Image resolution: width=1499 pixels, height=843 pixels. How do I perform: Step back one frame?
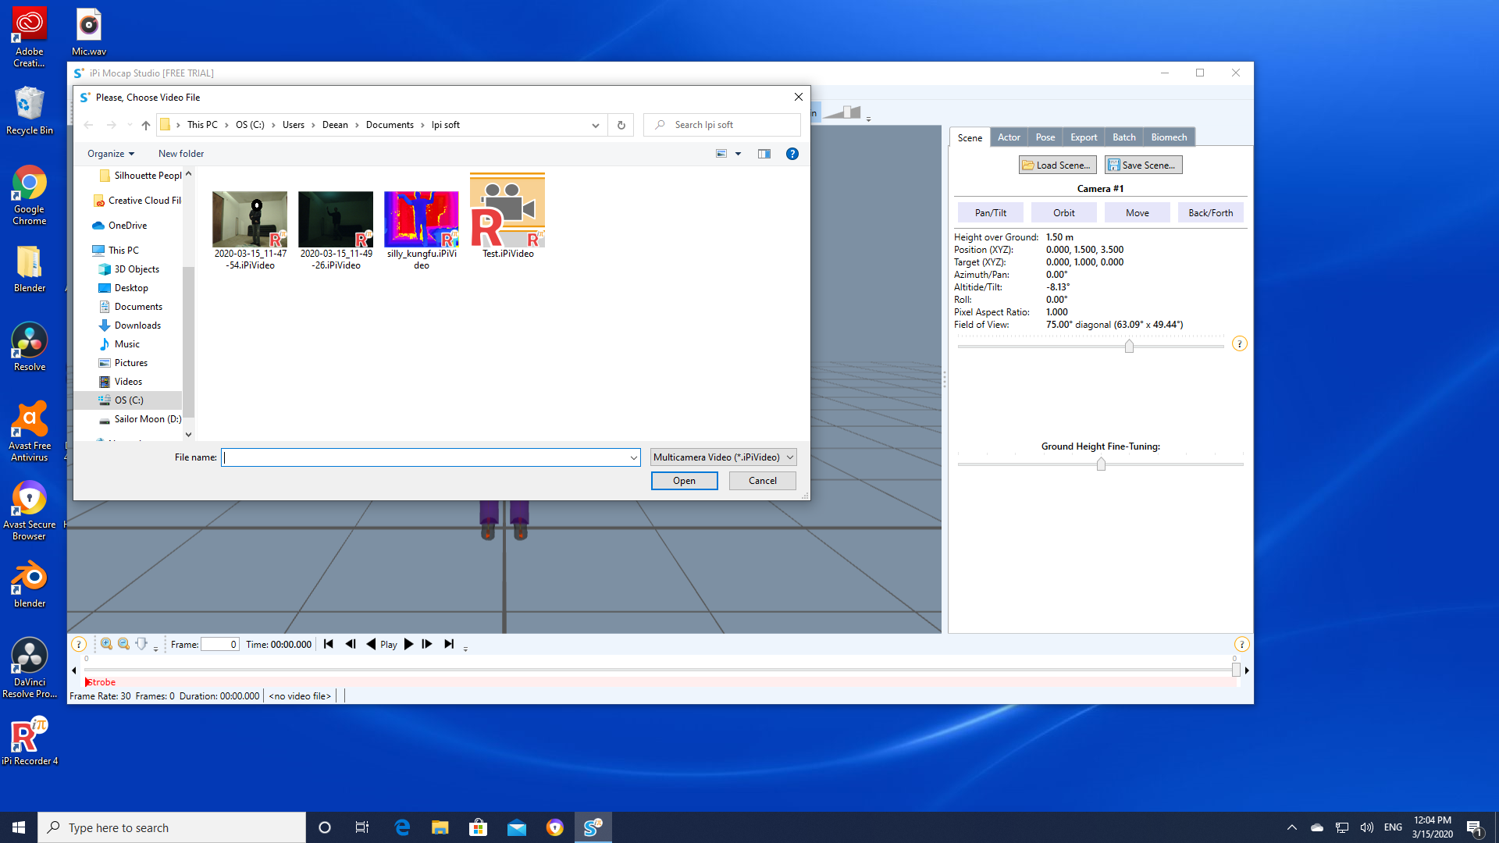click(351, 644)
